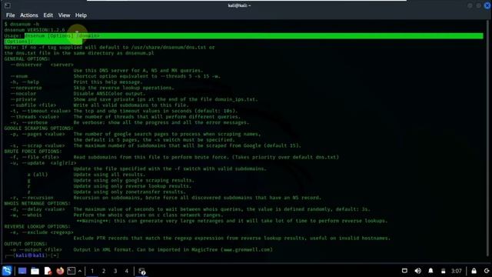The height and width of the screenshot is (277, 492).
Task: Open the Kali applications menu
Action: pos(7,271)
